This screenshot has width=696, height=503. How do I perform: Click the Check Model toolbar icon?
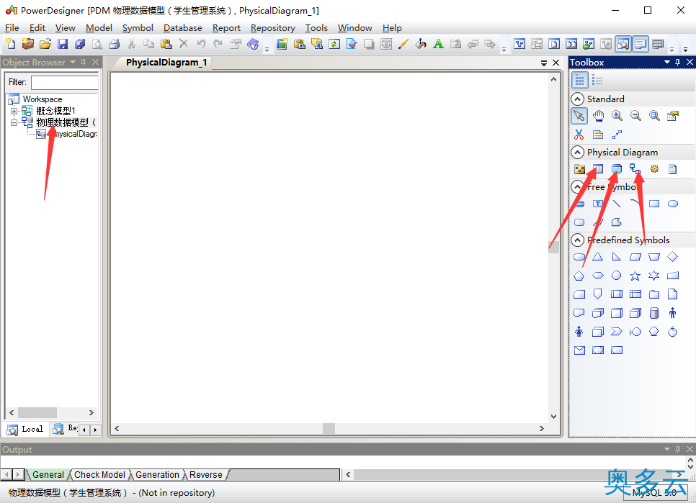point(352,44)
